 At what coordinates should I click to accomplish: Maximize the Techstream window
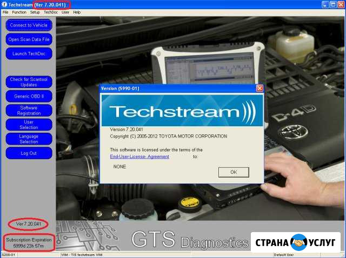coord(333,5)
